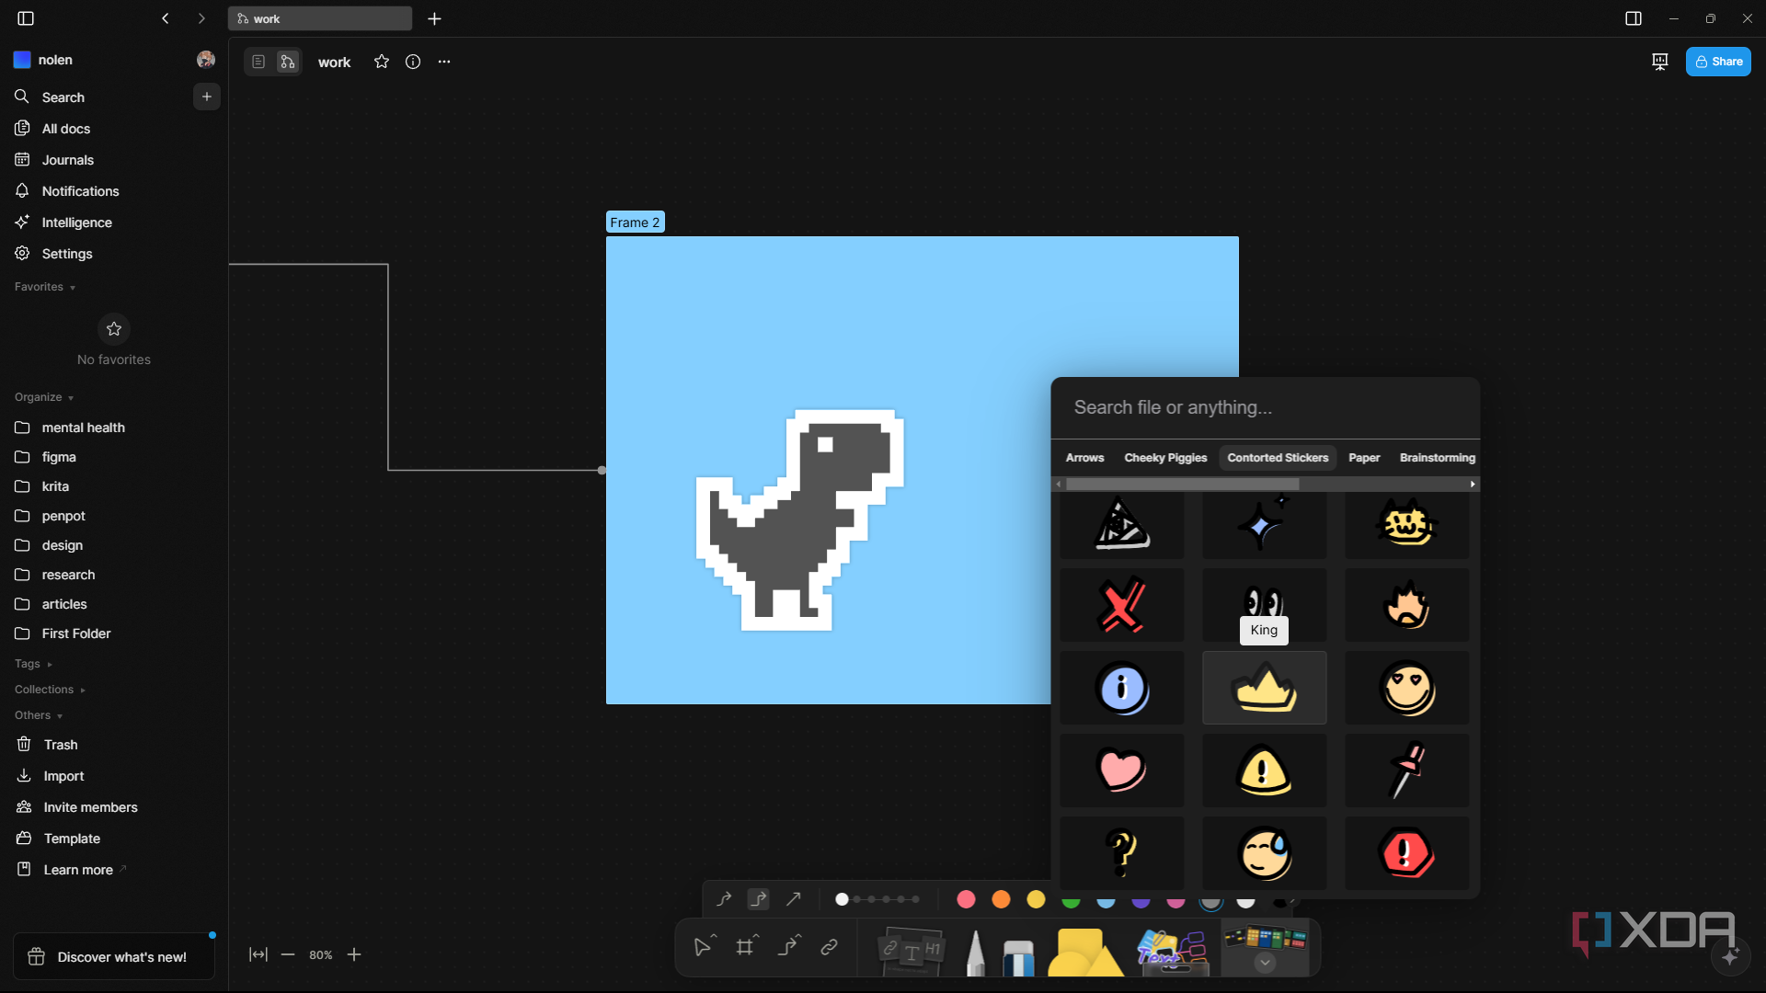Choose the straight connector style

[793, 899]
